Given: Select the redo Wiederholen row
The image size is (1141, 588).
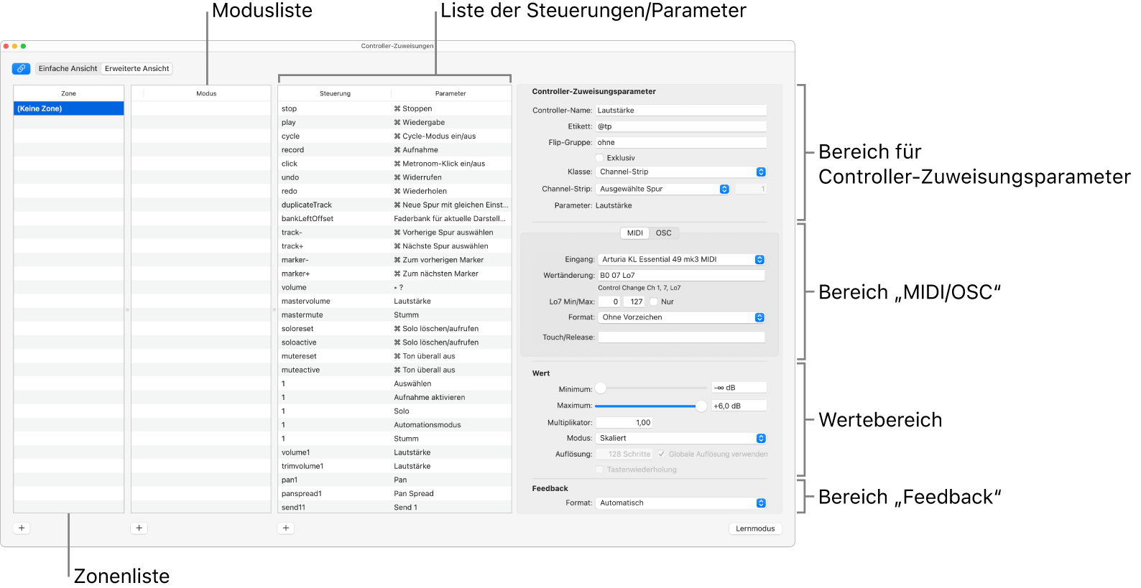Looking at the screenshot, I should click(394, 191).
